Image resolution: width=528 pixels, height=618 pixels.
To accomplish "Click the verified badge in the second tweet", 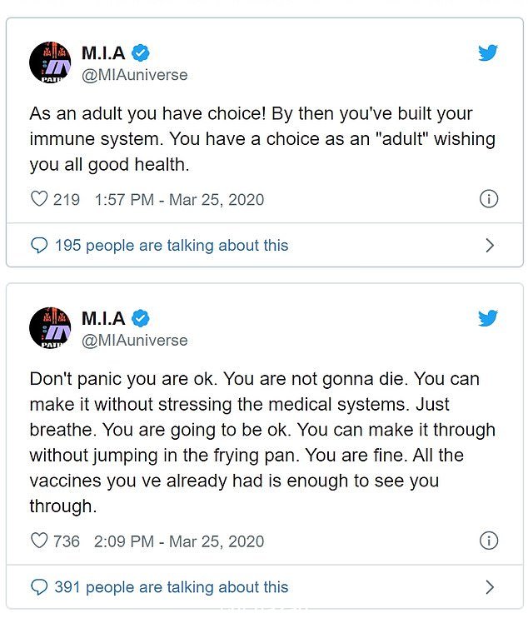I will pyautogui.click(x=140, y=318).
